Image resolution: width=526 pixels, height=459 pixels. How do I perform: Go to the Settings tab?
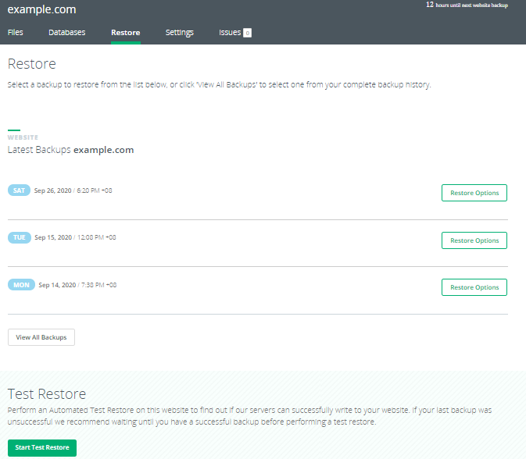coord(179,33)
